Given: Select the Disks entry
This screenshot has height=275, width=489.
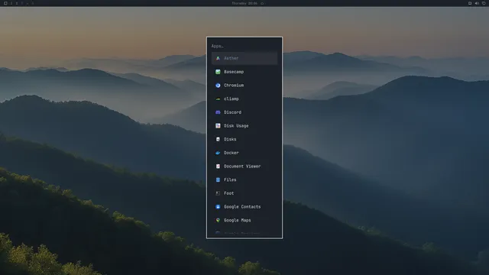Looking at the screenshot, I should [244, 139].
